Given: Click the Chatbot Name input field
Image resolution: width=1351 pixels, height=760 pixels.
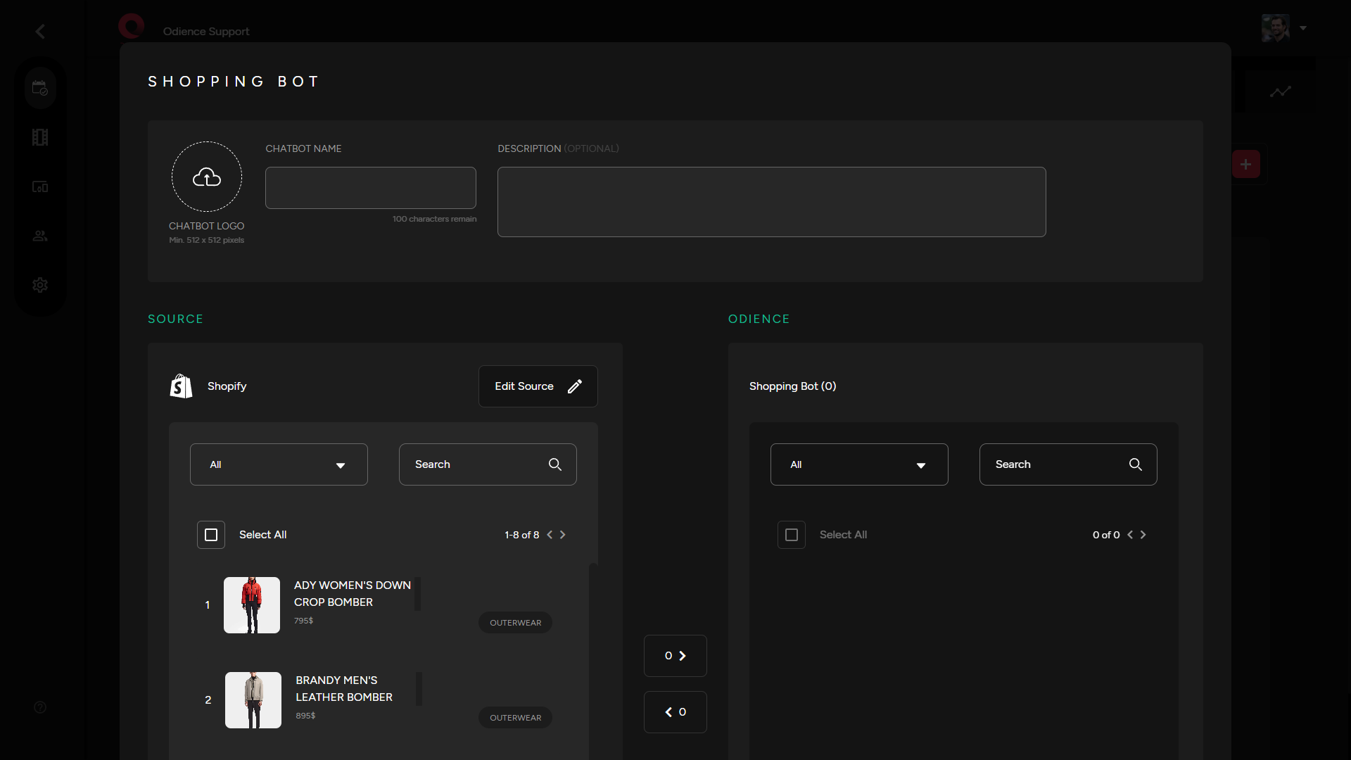Looking at the screenshot, I should click(x=371, y=188).
